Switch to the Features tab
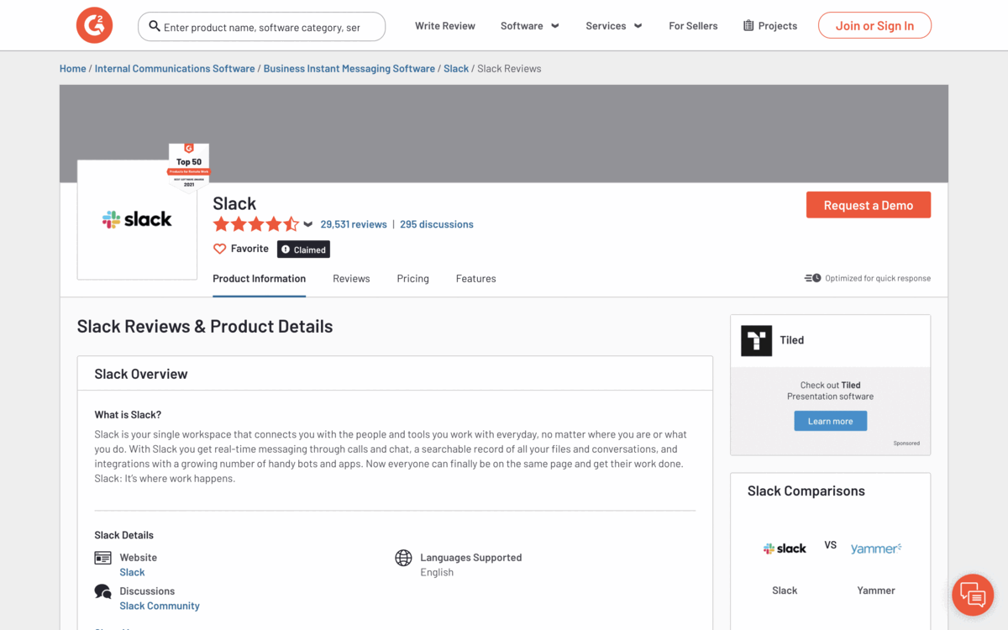 click(x=476, y=279)
